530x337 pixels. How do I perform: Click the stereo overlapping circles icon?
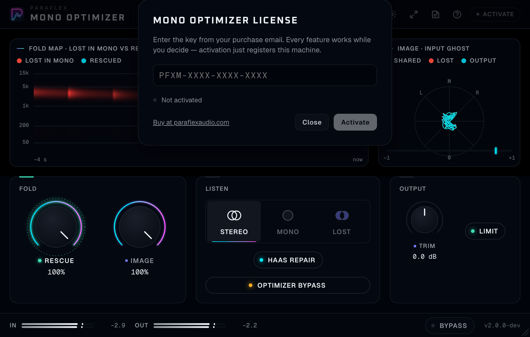pyautogui.click(x=234, y=215)
